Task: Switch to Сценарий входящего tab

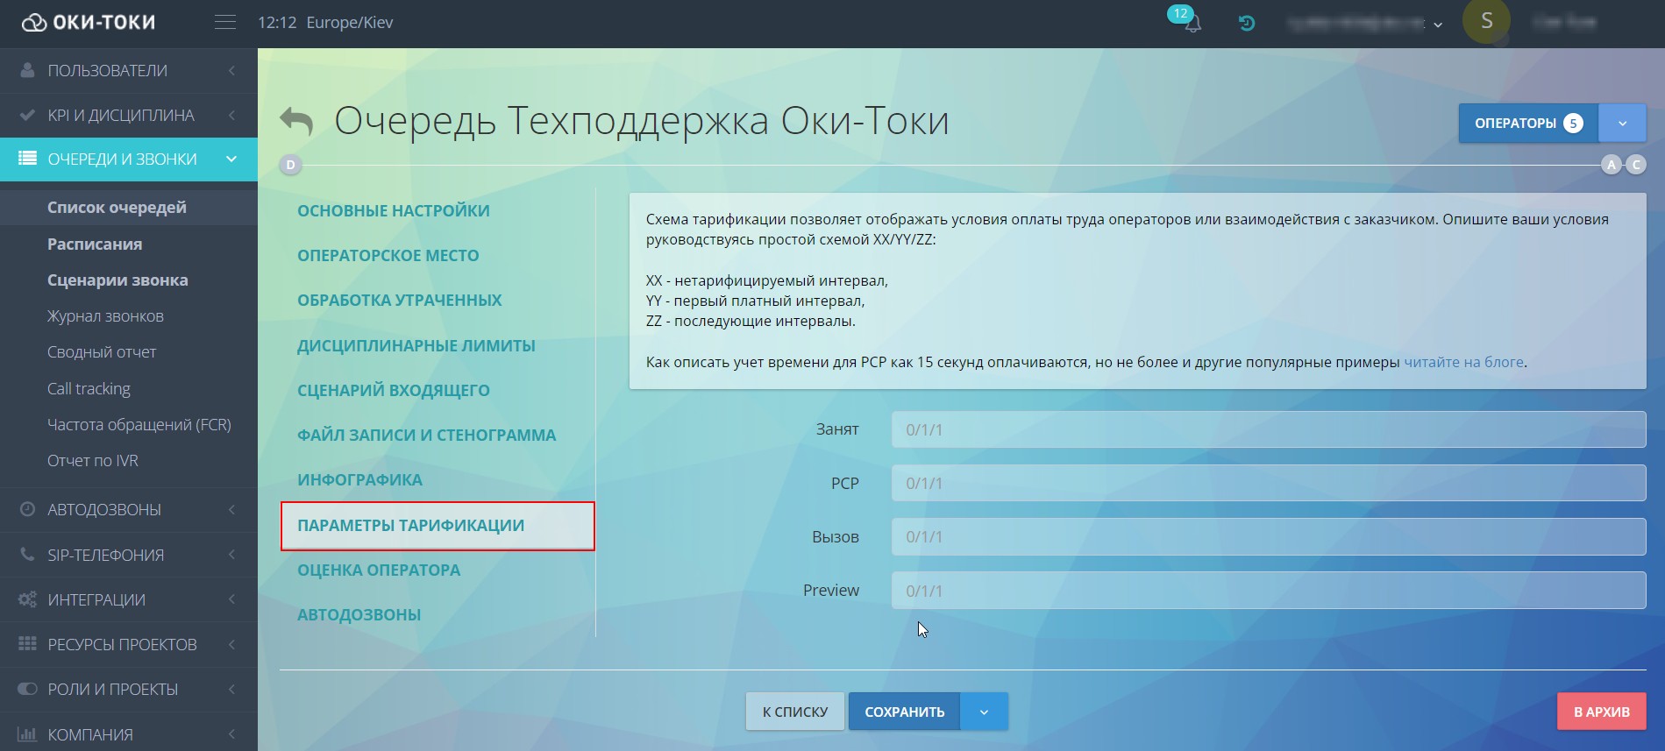Action: [x=394, y=390]
